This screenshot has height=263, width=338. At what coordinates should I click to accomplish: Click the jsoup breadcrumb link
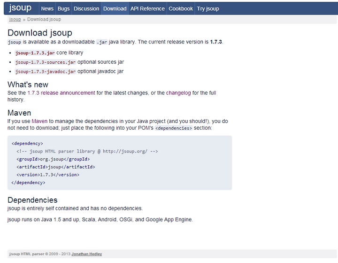(15, 19)
